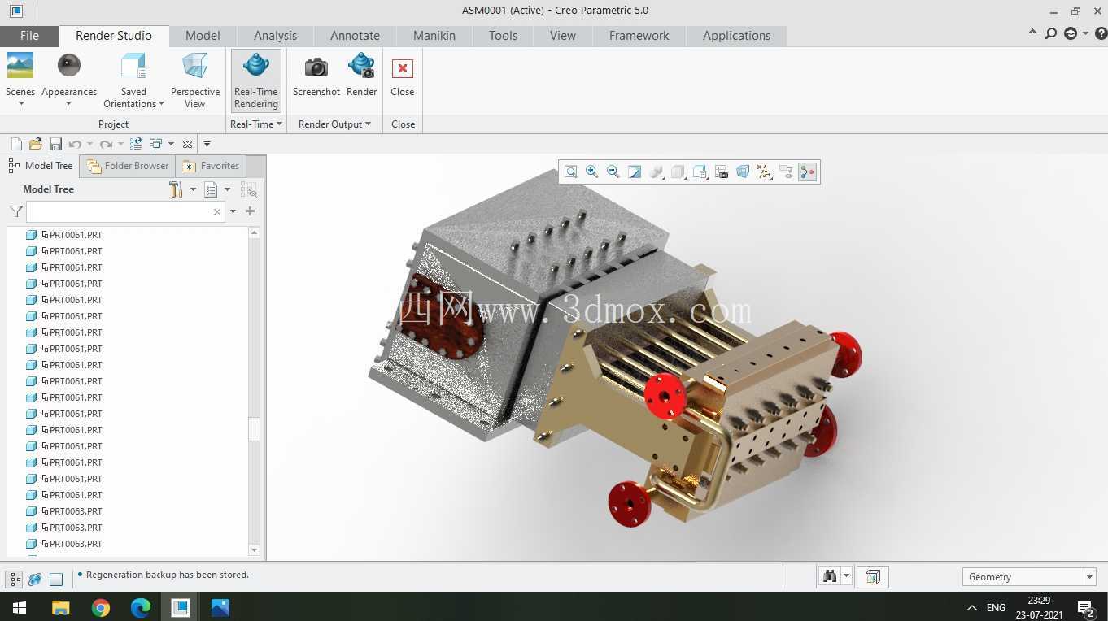Expand the Real-Time group dropdown
The image size is (1108, 621).
(x=256, y=124)
